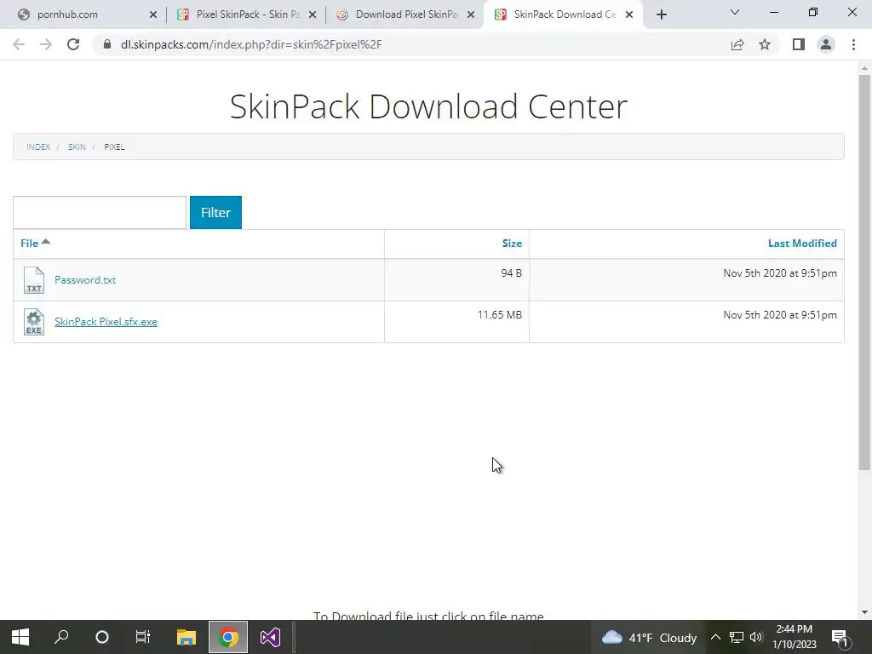The image size is (872, 654).
Task: Click the scrollbar up arrow
Action: coord(864,68)
